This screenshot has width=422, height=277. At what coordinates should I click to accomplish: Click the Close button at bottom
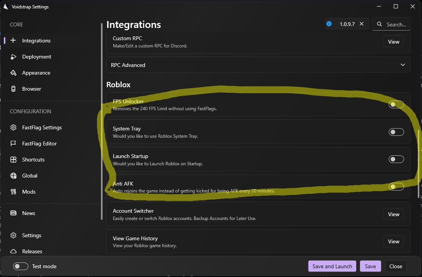tap(396, 266)
